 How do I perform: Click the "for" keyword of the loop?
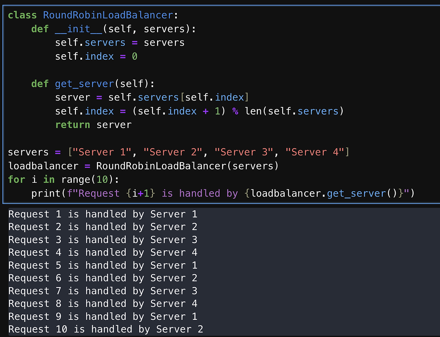tap(16, 180)
